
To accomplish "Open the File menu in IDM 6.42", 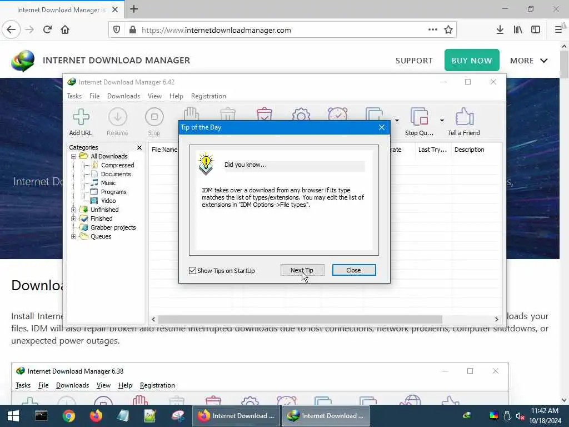I will point(94,96).
